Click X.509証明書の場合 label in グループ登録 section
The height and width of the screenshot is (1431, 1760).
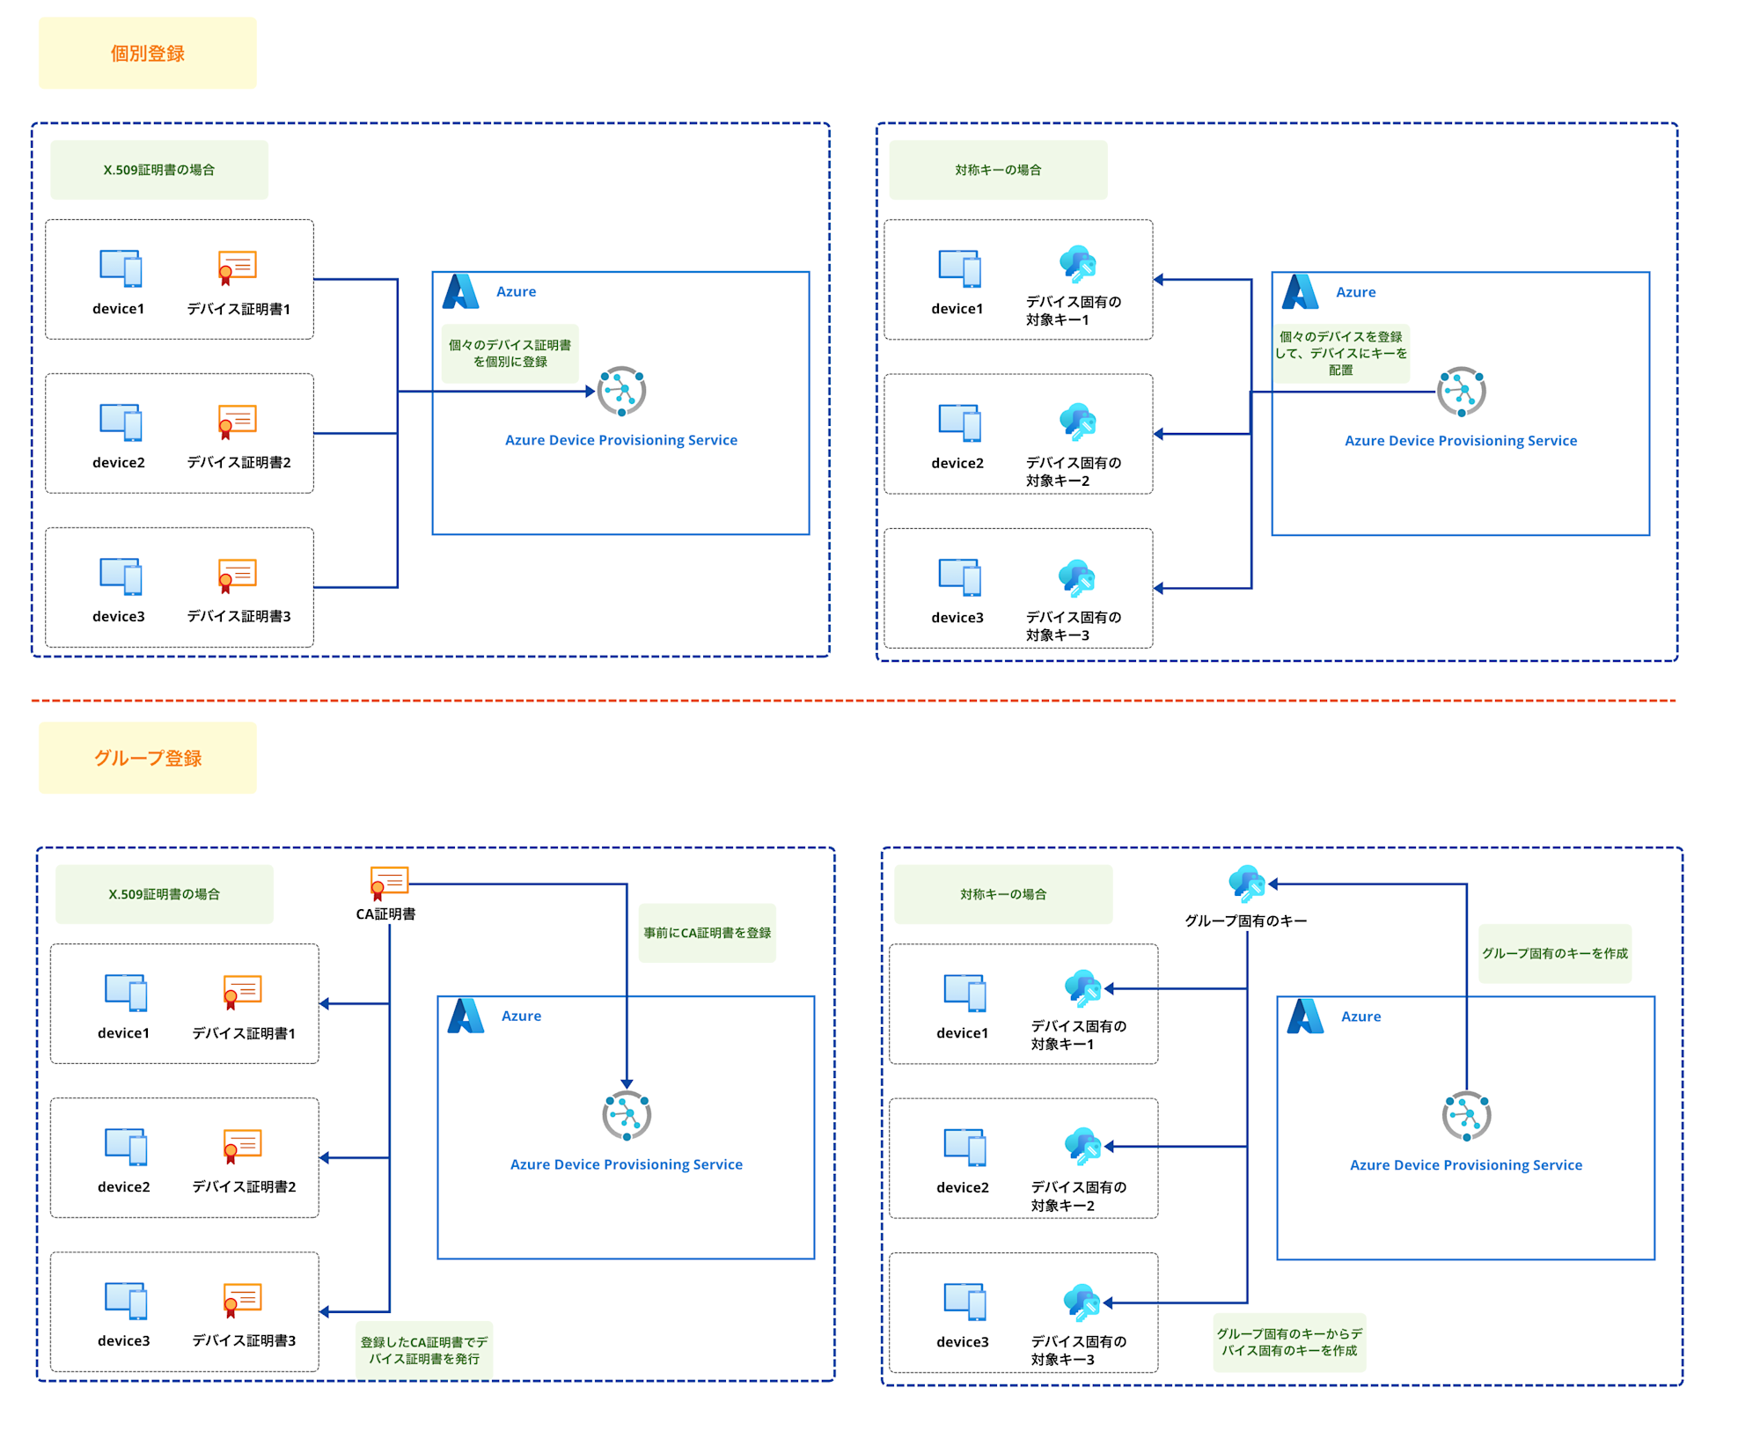click(165, 894)
